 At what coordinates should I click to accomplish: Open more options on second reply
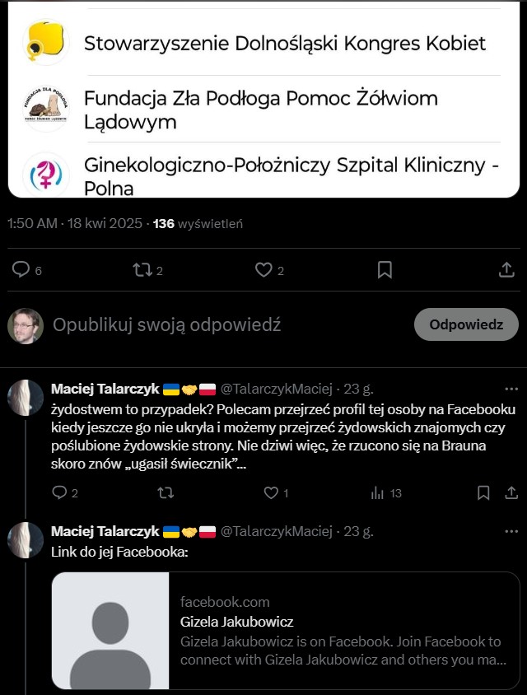pyautogui.click(x=511, y=531)
